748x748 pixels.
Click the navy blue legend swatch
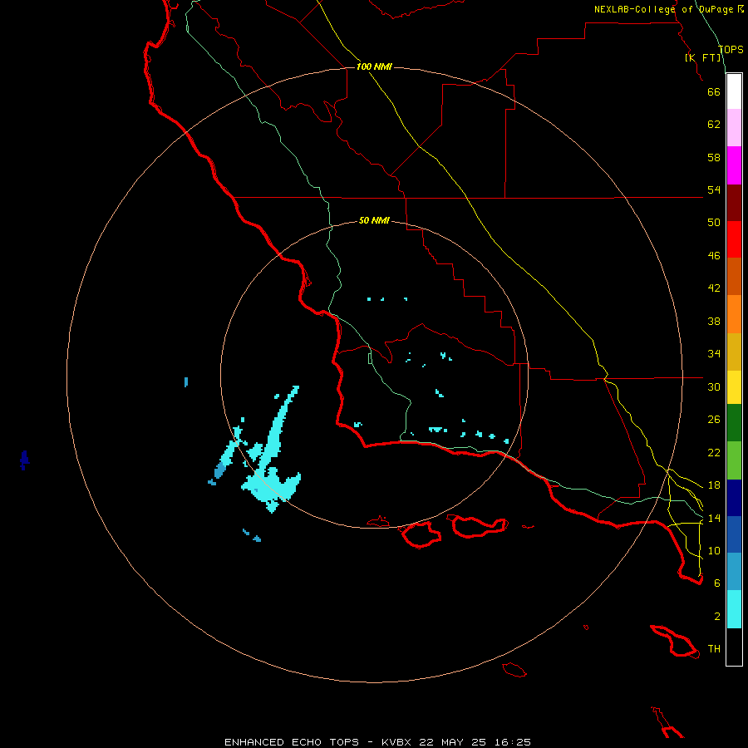click(x=734, y=498)
